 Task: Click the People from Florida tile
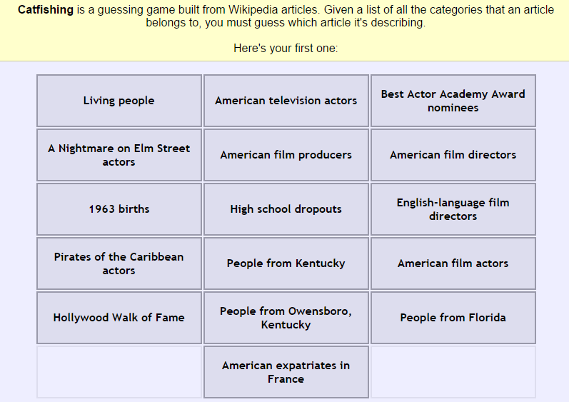point(453,318)
